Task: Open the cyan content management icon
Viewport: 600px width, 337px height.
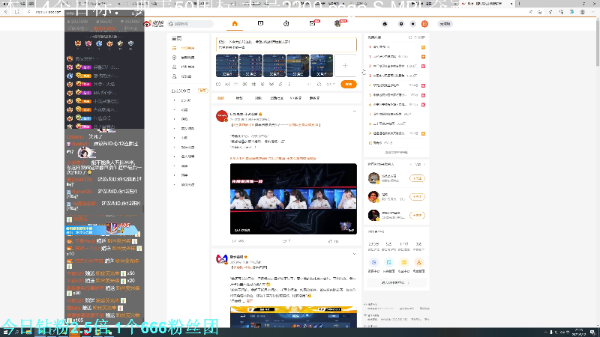Action: pos(388,262)
